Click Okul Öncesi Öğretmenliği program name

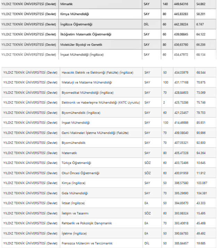(x=80, y=173)
